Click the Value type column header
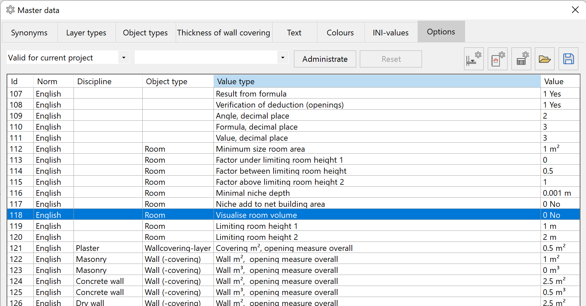Screen dimensions: 586x306 click(x=377, y=81)
